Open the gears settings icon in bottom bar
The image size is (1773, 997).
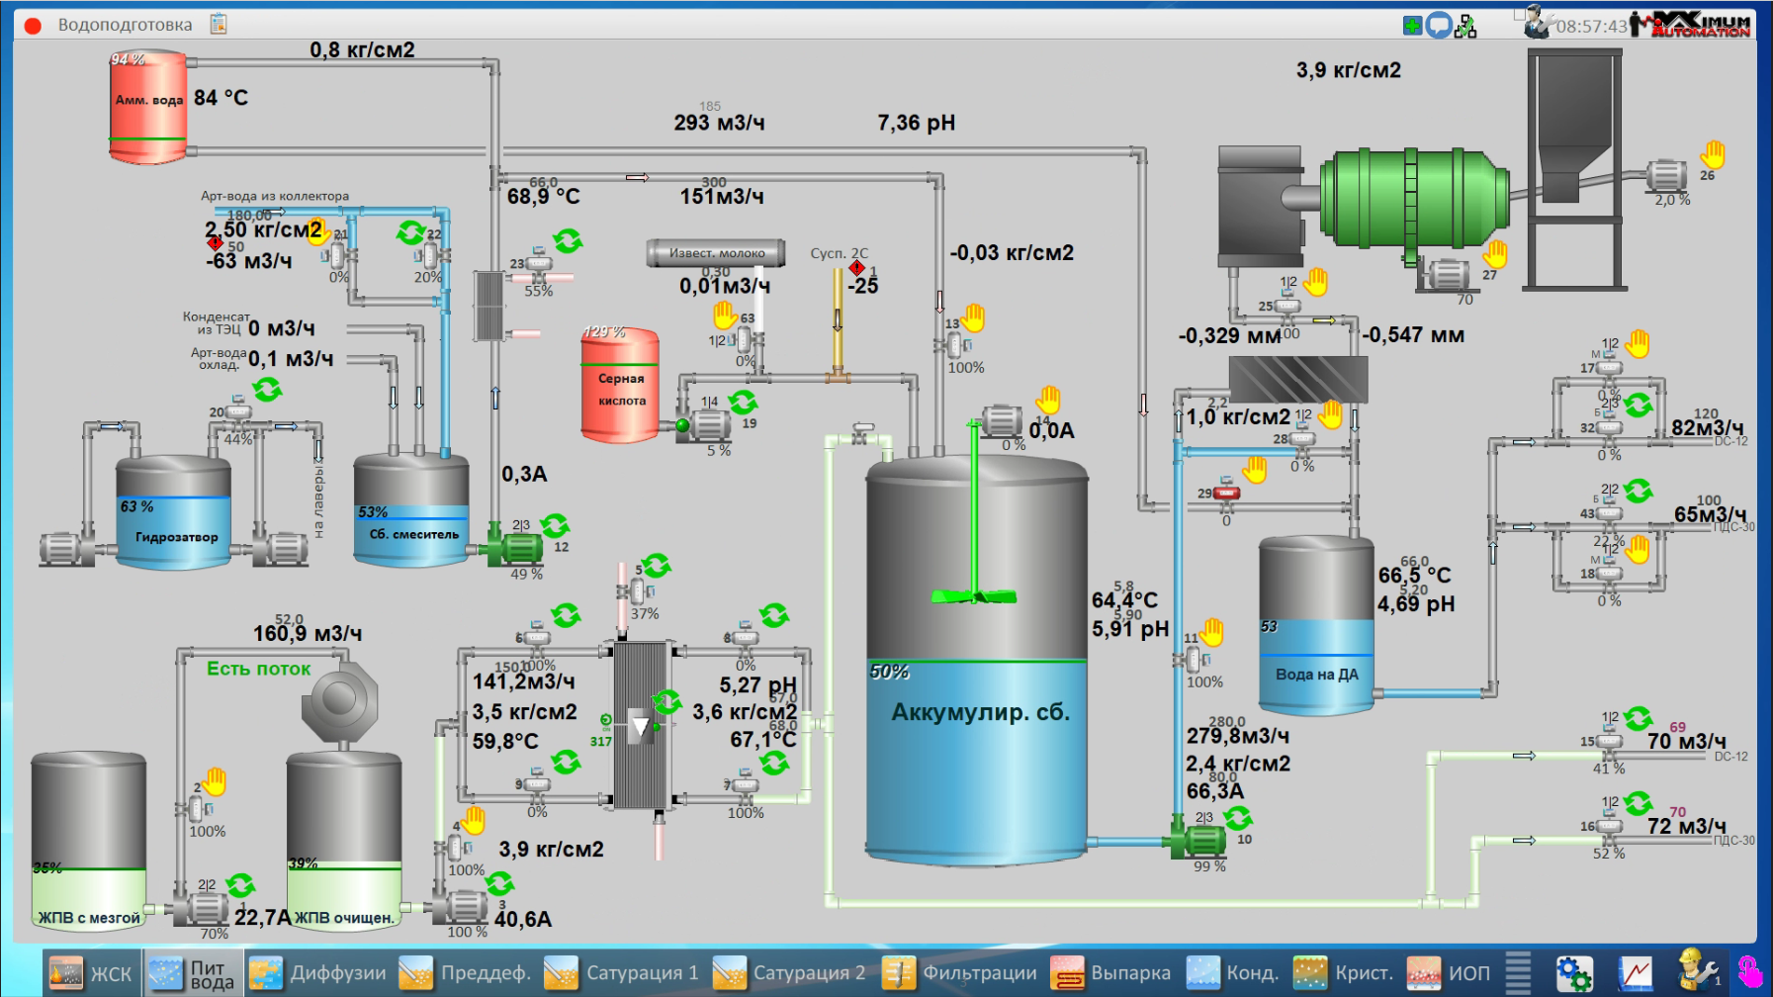click(1573, 973)
